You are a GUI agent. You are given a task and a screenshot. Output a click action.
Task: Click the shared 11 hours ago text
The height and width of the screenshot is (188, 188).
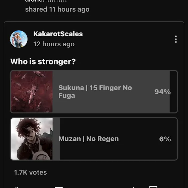pyautogui.click(x=57, y=9)
